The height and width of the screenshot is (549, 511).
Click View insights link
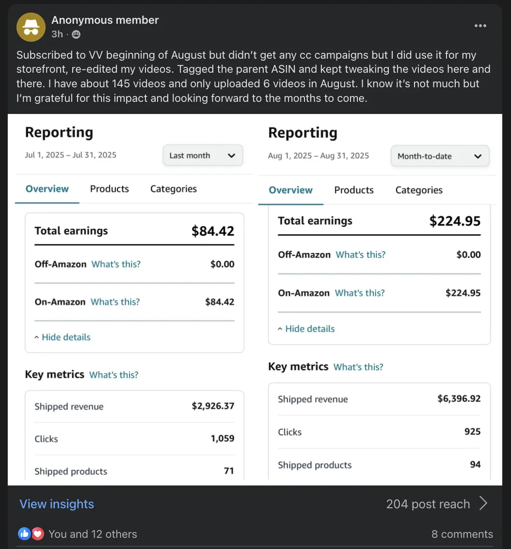coord(57,504)
